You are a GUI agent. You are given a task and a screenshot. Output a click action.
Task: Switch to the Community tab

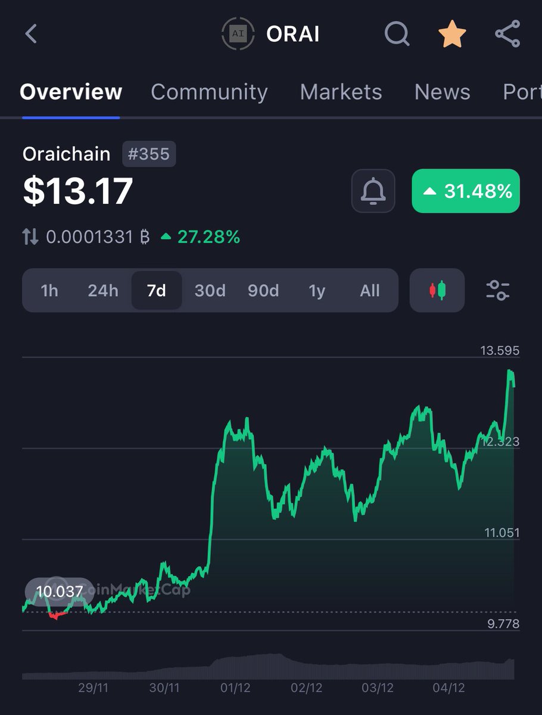coord(209,92)
